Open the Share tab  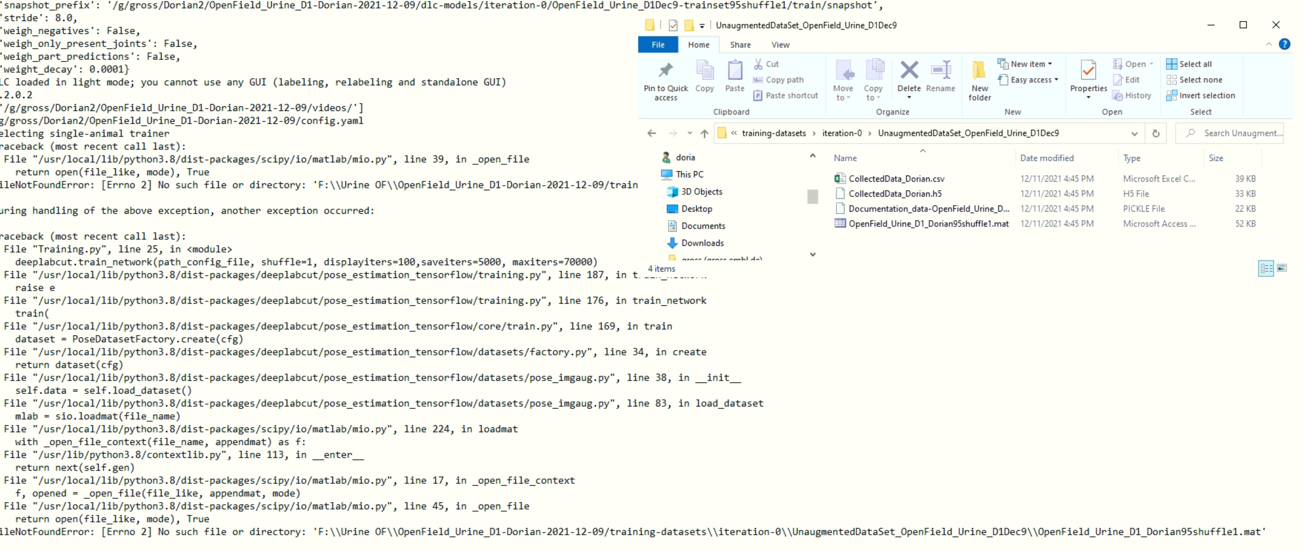coord(740,44)
